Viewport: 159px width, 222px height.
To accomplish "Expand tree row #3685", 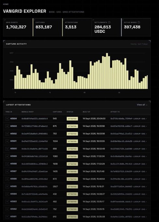I will point(7,187).
